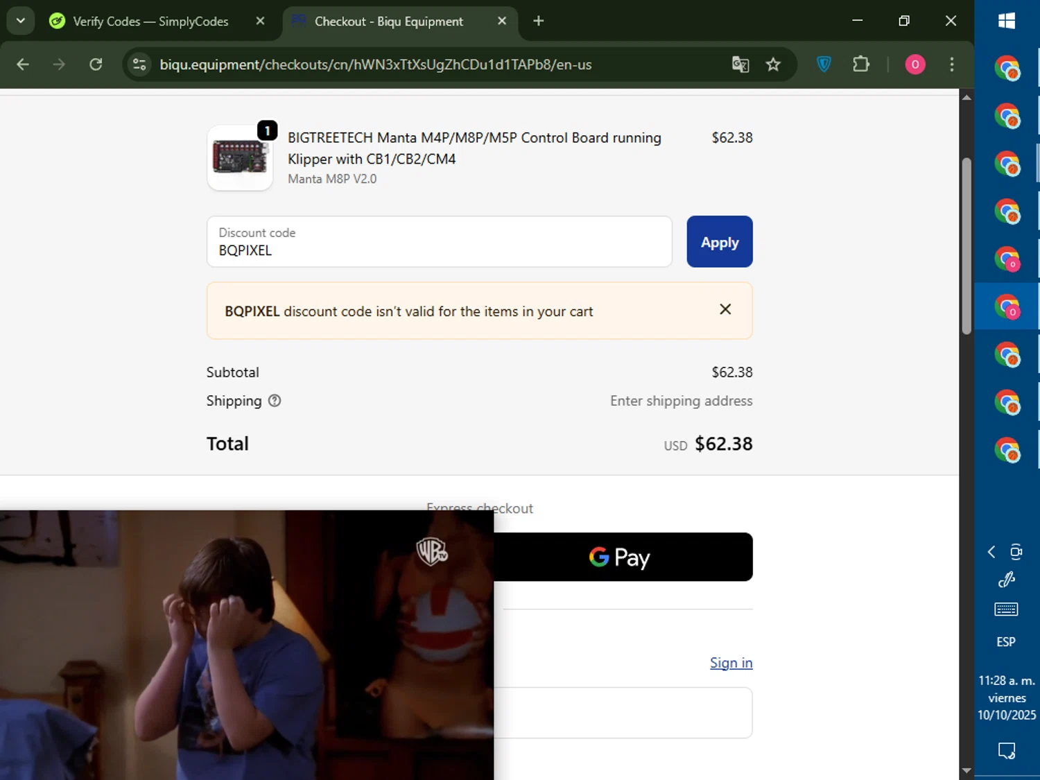Open the pink profile avatar
This screenshot has height=780, width=1040.
[x=915, y=64]
